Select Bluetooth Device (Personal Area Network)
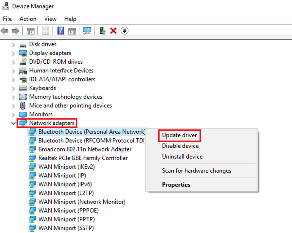The width and height of the screenshot is (292, 233). click(92, 132)
